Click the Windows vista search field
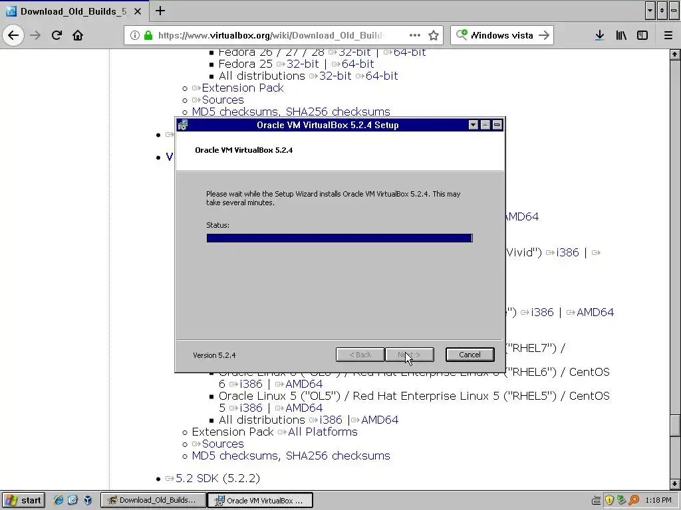Screen dimensions: 681x510 [x=501, y=35]
